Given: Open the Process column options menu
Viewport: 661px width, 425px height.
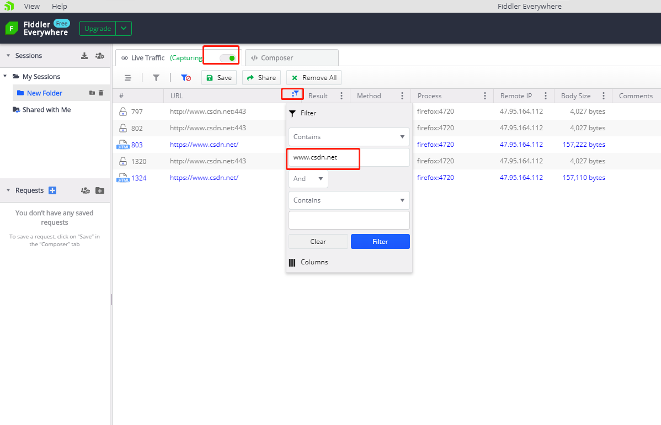Looking at the screenshot, I should pos(485,96).
